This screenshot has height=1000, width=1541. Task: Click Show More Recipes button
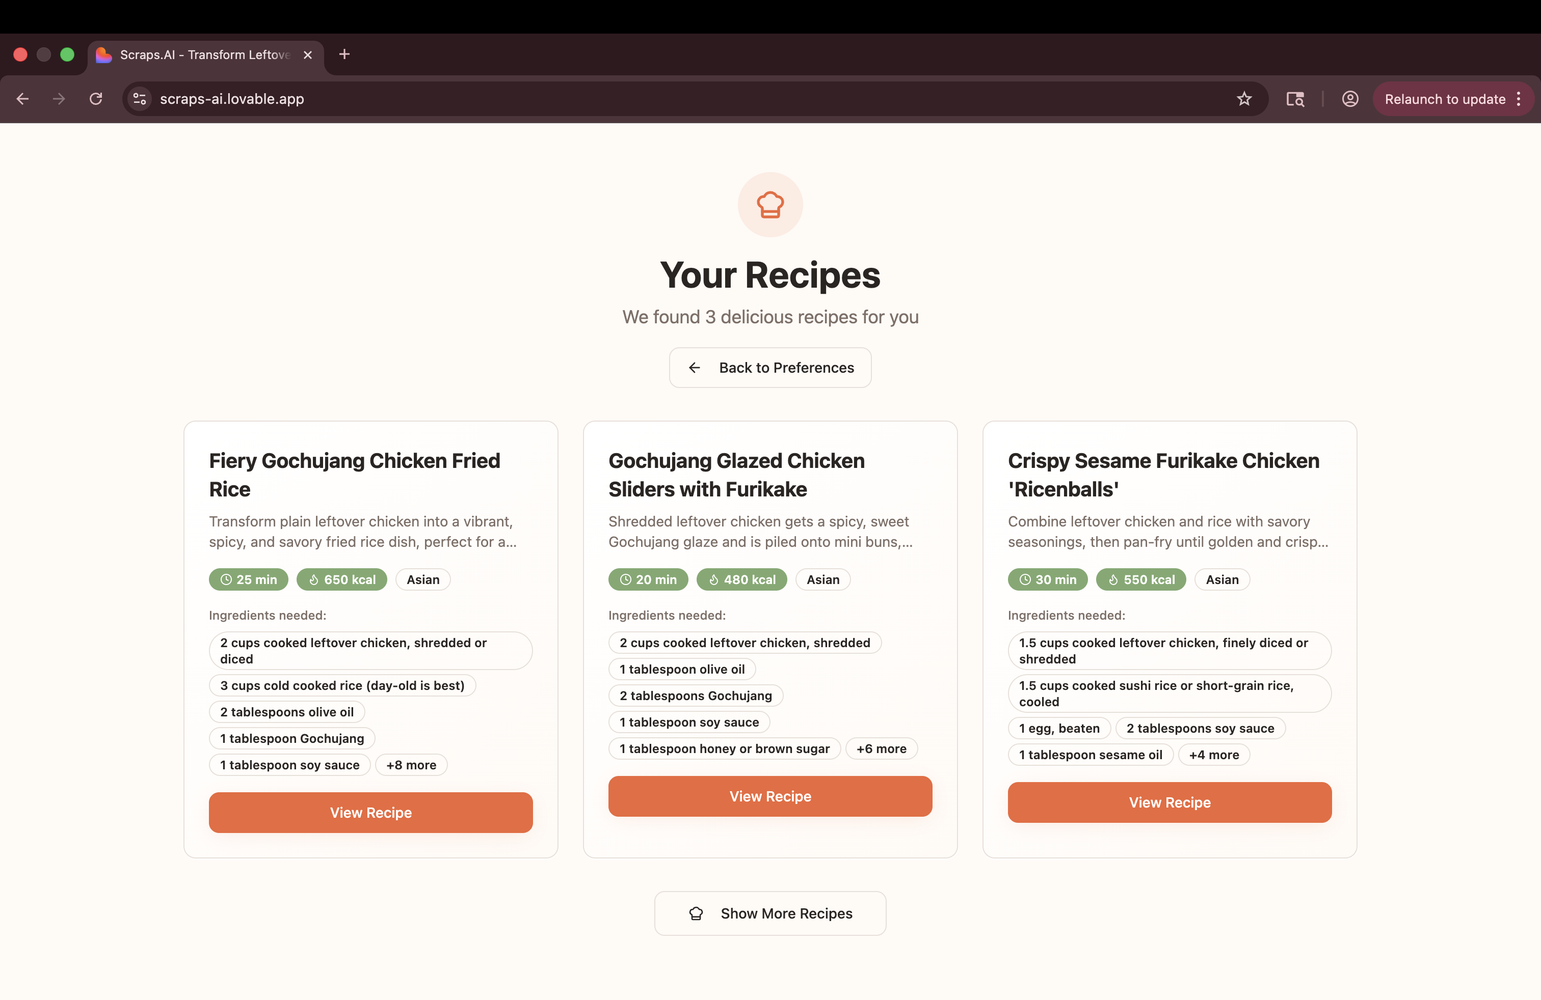pos(770,913)
